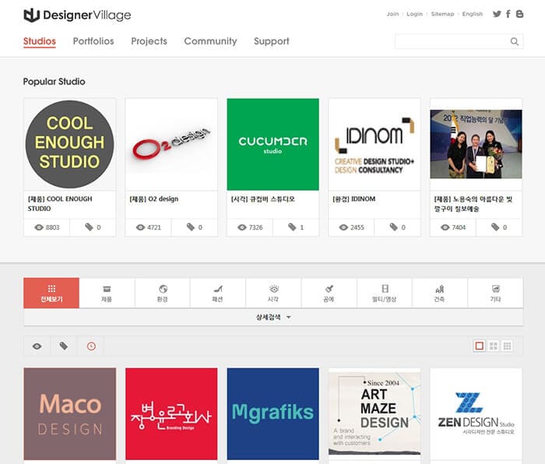This screenshot has width=545, height=464.
Task: Sort studios by views eye icon
Action: coord(37,346)
